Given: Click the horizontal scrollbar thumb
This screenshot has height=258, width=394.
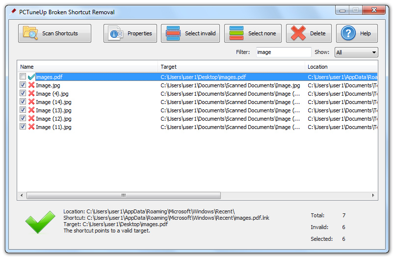Looking at the screenshot, I should click(x=123, y=195).
